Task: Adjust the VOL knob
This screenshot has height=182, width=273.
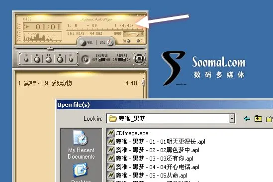Action: point(83,42)
